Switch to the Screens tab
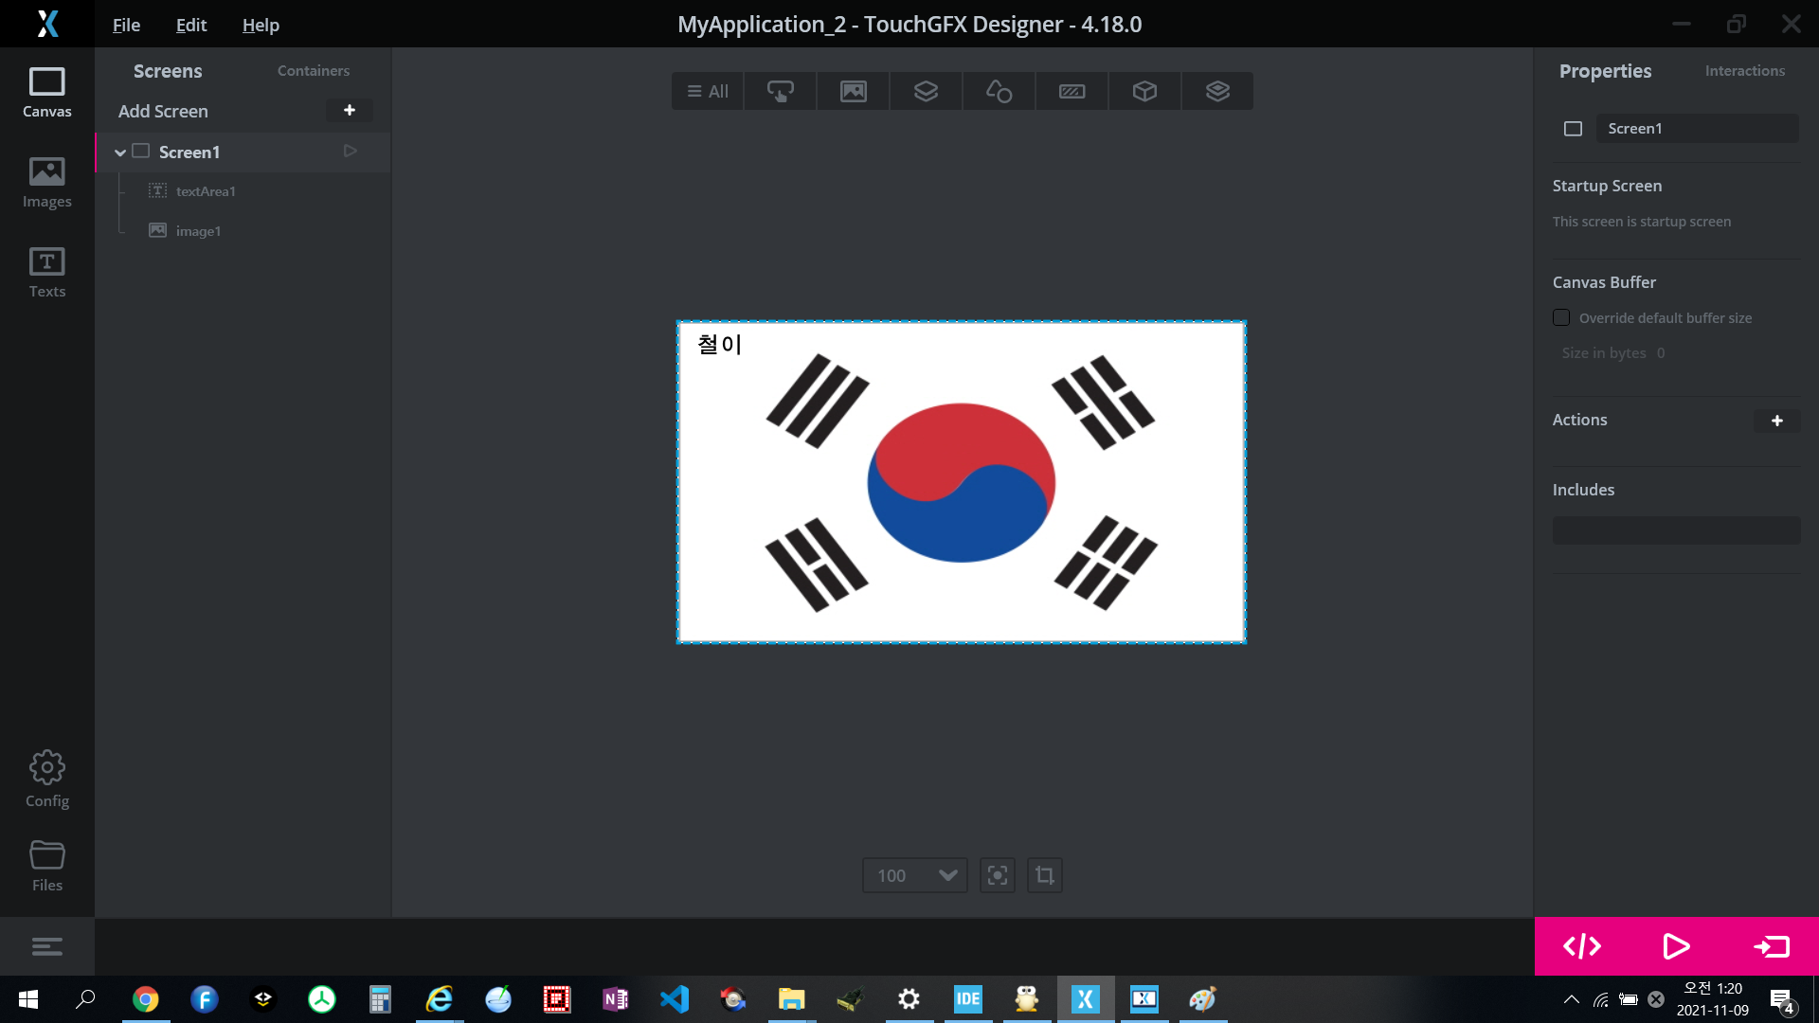 click(168, 71)
